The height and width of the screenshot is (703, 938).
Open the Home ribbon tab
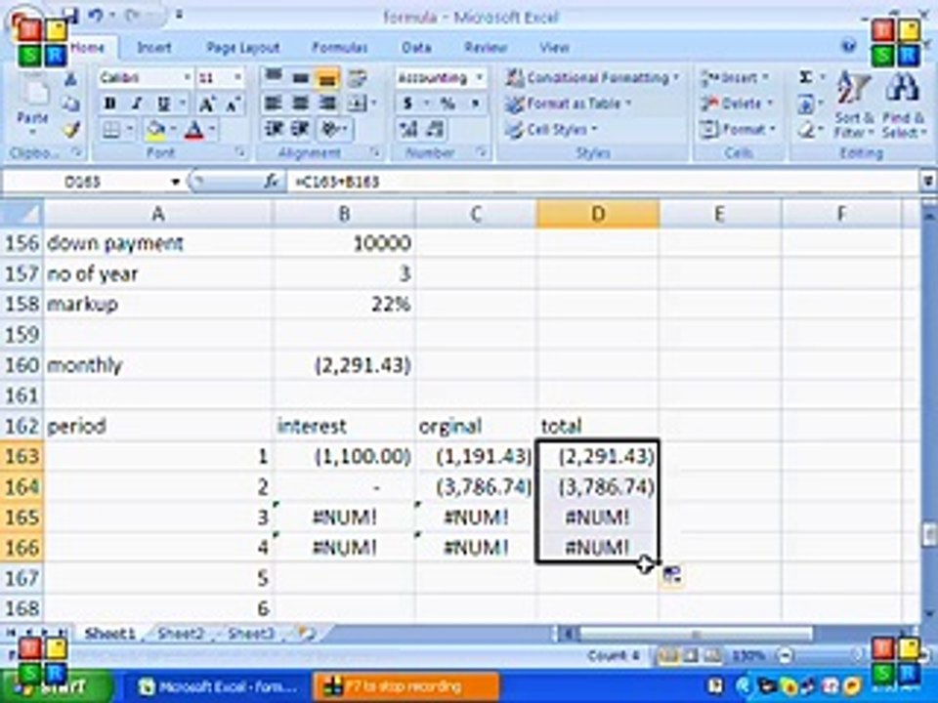pos(87,47)
